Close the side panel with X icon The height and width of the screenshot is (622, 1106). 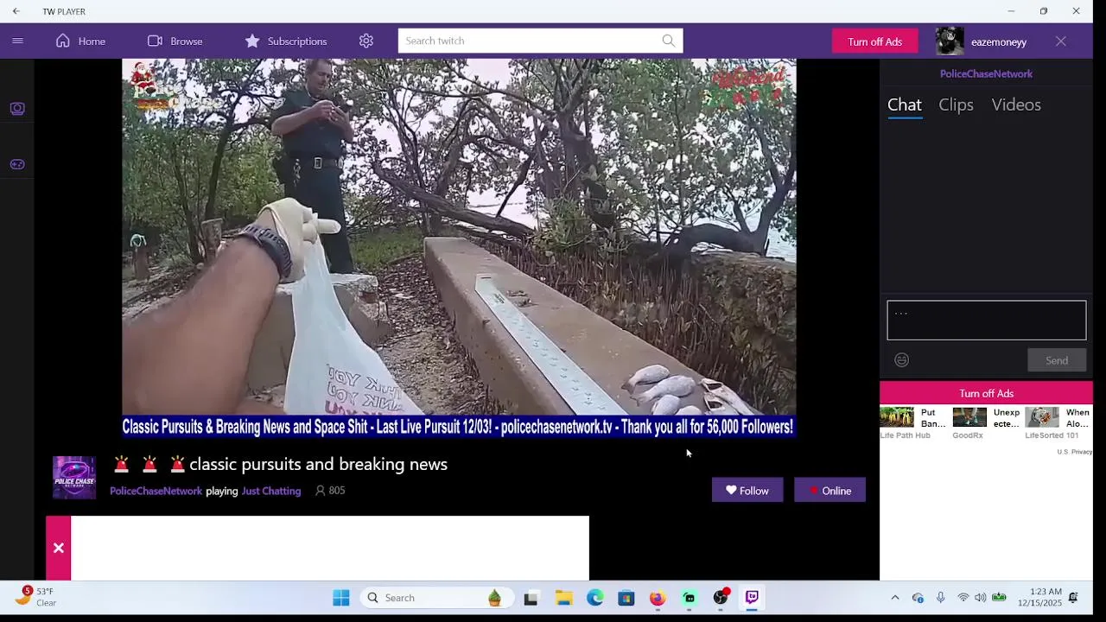tap(1061, 41)
